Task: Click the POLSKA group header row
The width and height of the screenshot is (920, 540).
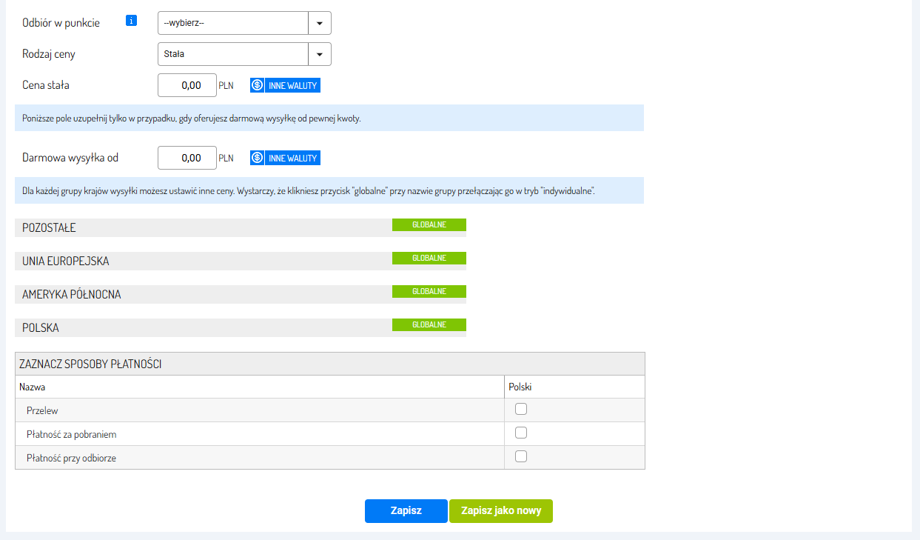Action: coord(200,328)
